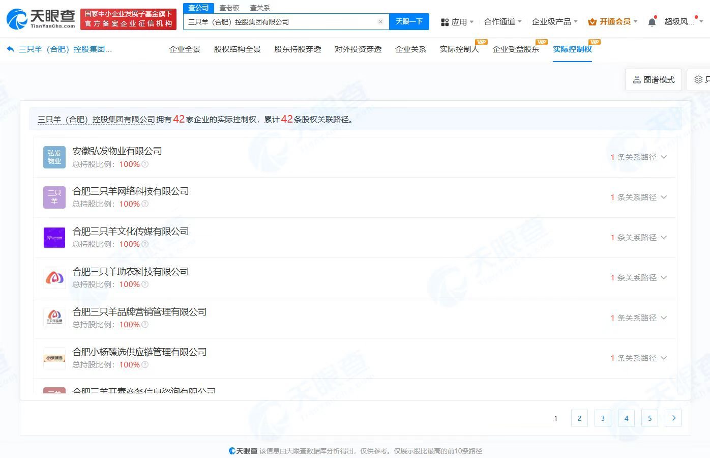点击搜索框右侧清除(×)图标
Image resolution: width=710 pixels, height=458 pixels.
pos(380,21)
